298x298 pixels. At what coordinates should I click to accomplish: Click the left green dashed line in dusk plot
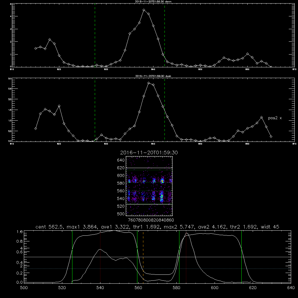(95, 110)
